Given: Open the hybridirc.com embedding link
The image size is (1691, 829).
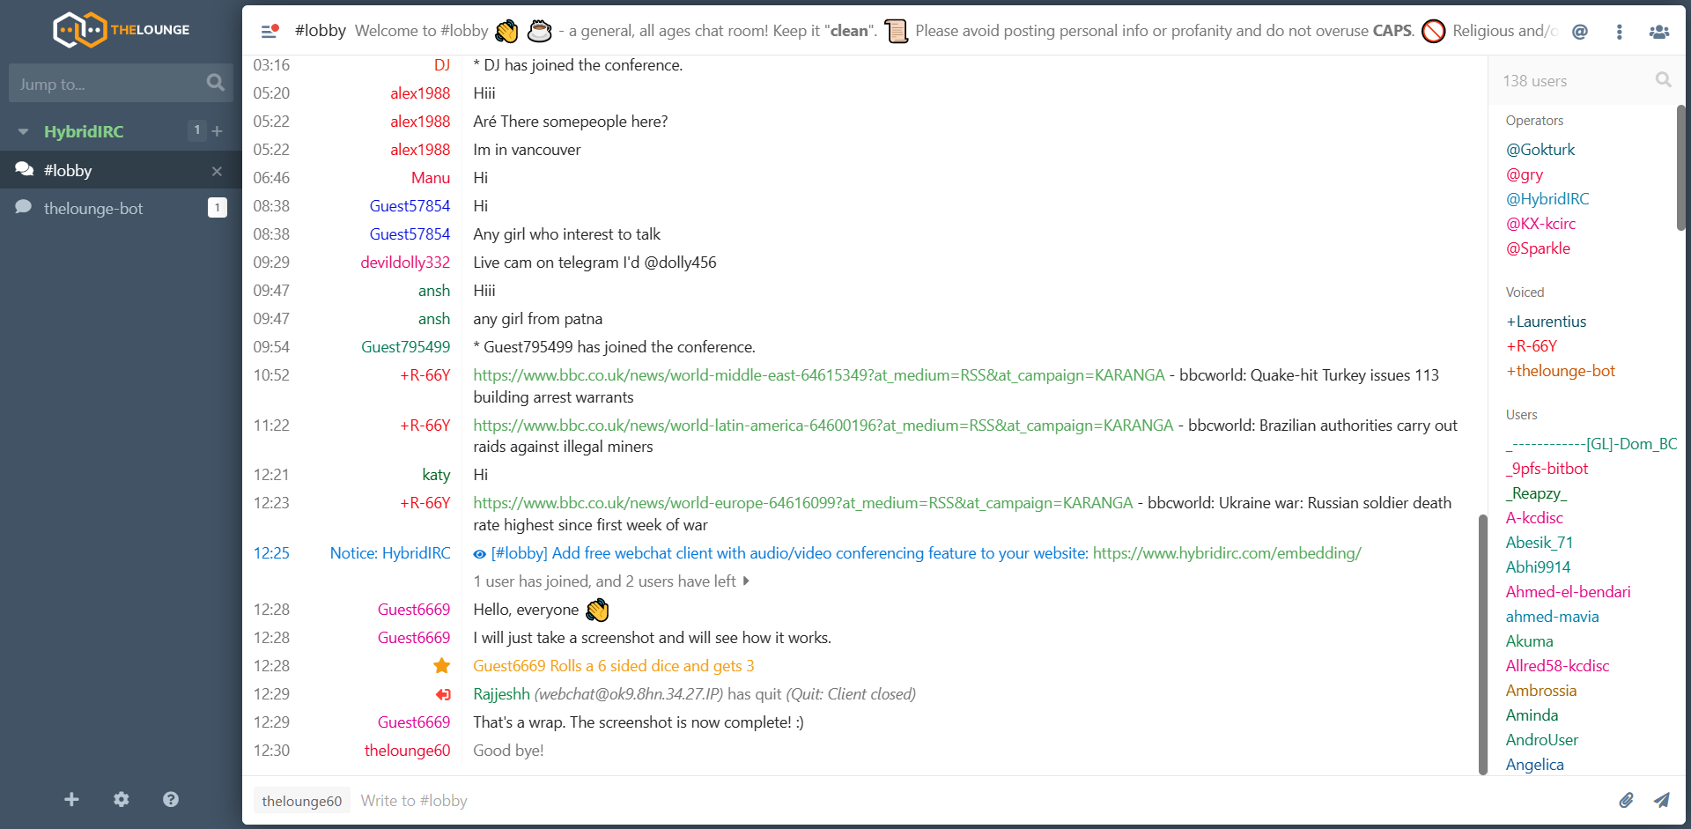Looking at the screenshot, I should pos(1227,553).
